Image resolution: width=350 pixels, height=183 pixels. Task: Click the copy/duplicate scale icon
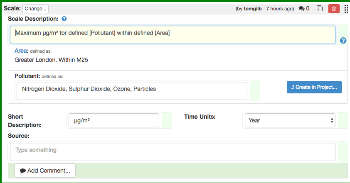[320, 8]
